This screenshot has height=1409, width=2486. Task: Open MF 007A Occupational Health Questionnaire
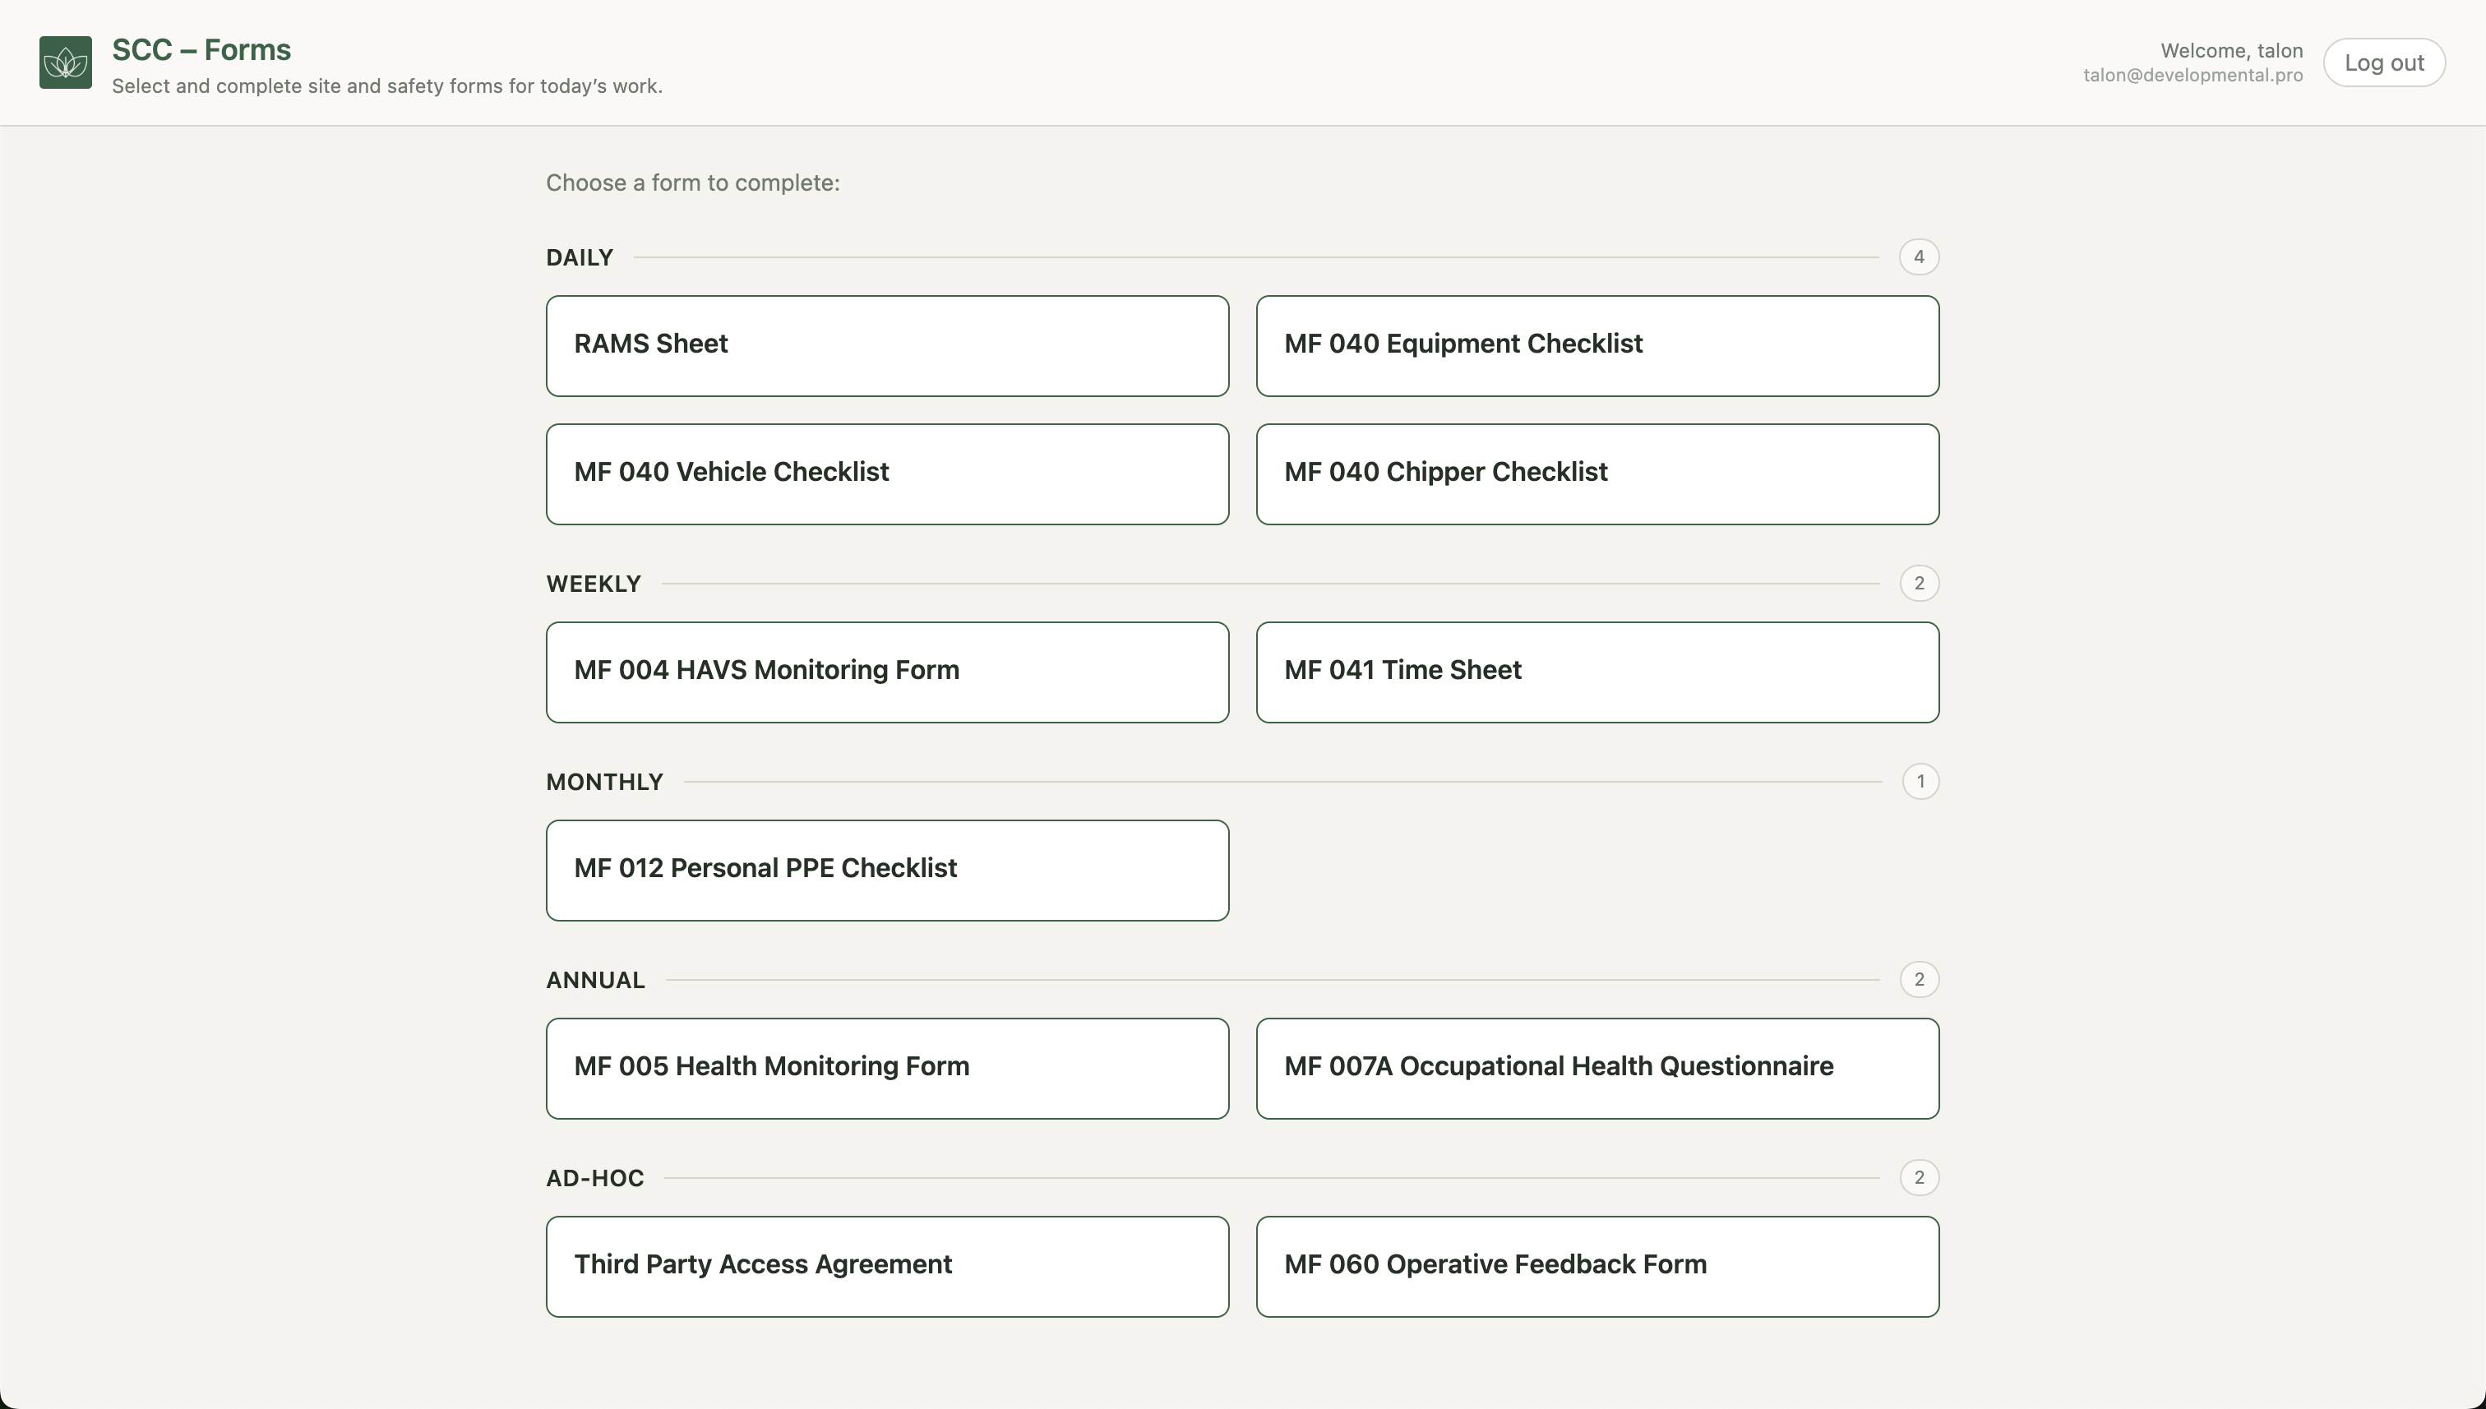pos(1596,1069)
